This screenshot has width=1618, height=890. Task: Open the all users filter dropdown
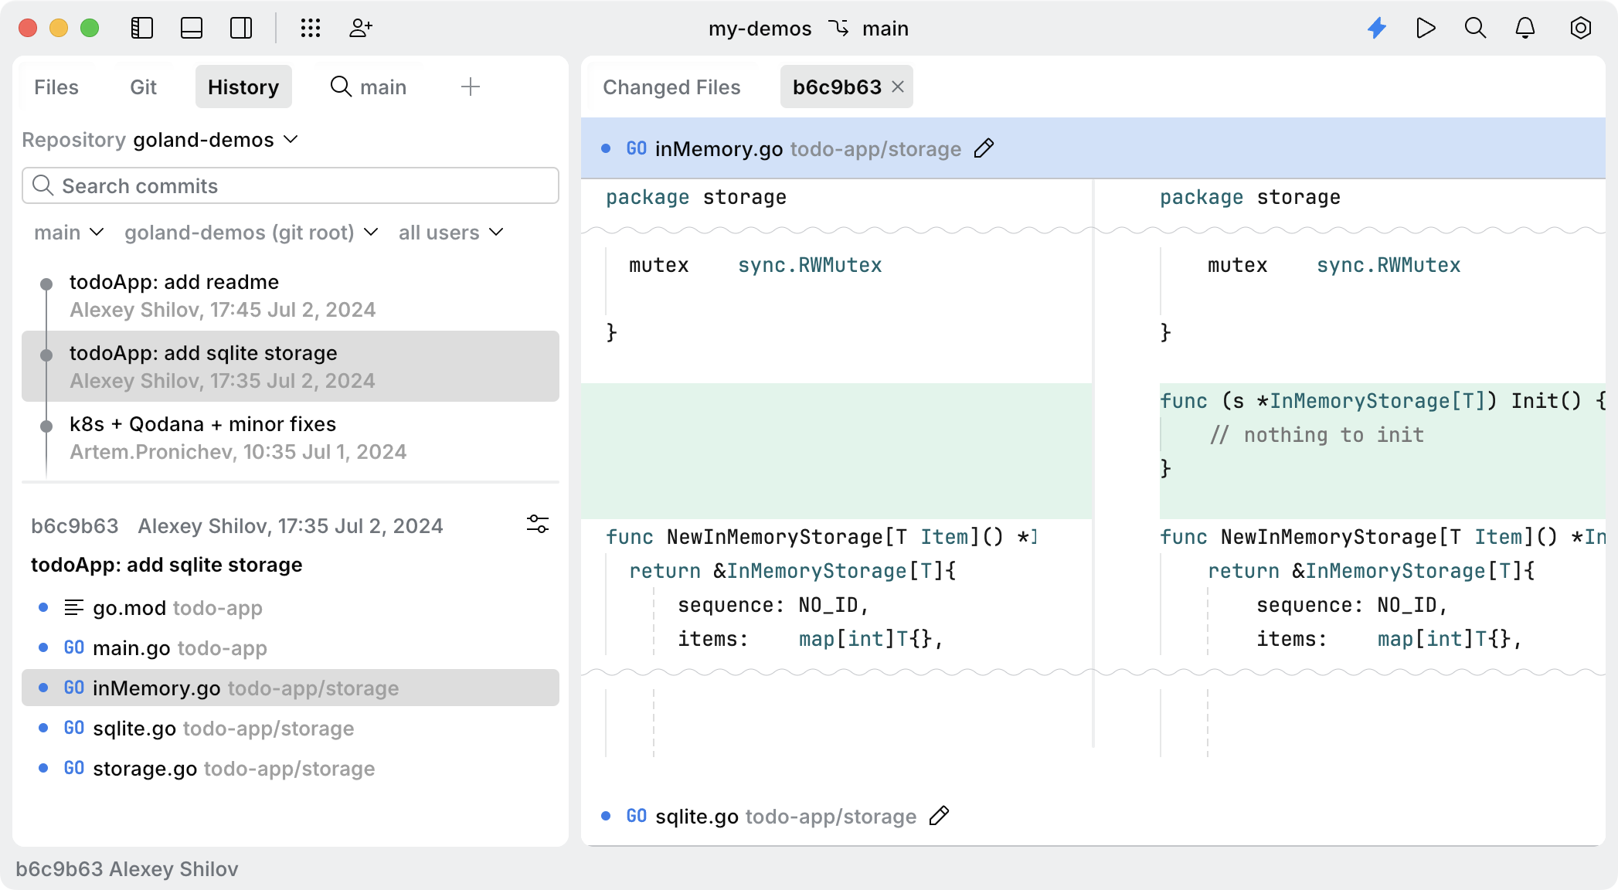[x=451, y=233]
